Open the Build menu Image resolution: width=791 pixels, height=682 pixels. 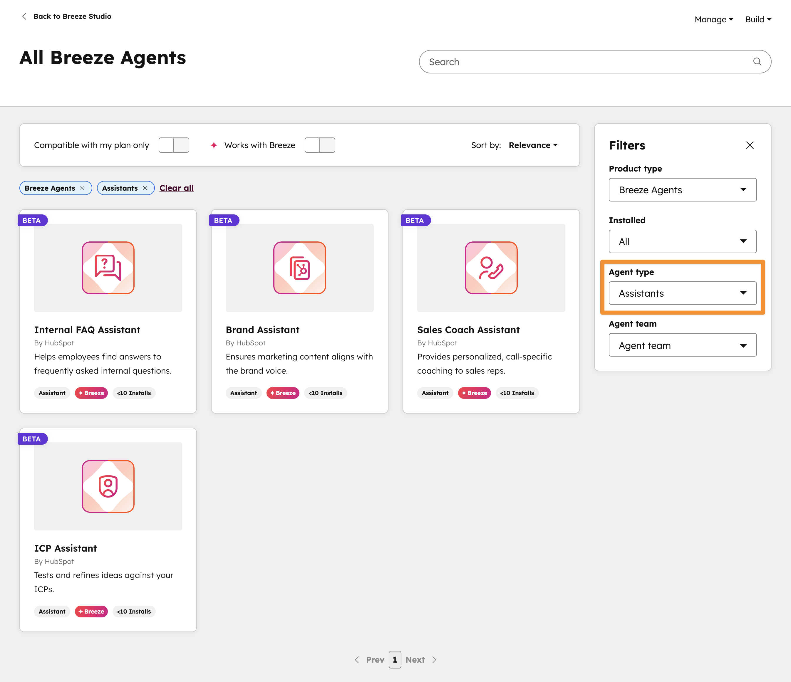758,19
